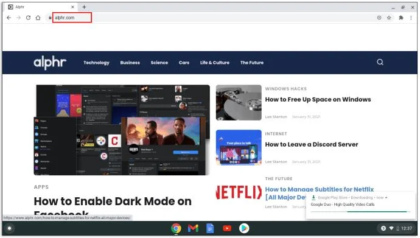
Task: Open the alphr site search magnifier
Action: click(380, 62)
